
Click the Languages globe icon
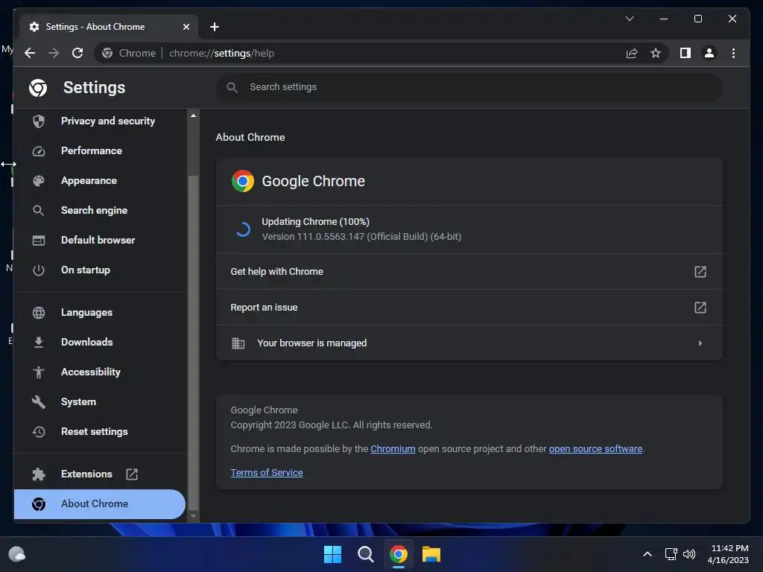(39, 313)
